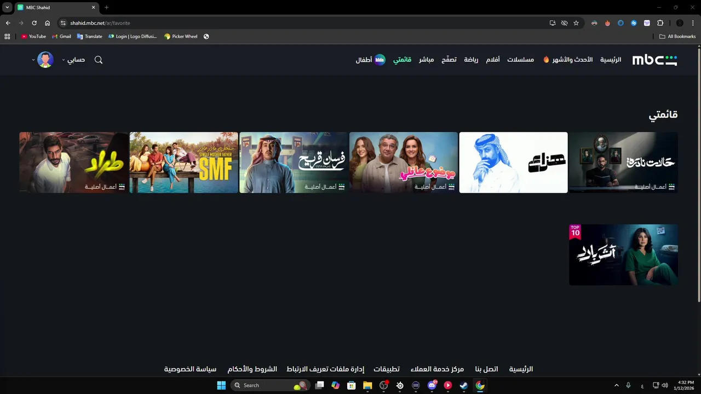
Task: Click the Windows taskbar Search box
Action: pos(270,385)
